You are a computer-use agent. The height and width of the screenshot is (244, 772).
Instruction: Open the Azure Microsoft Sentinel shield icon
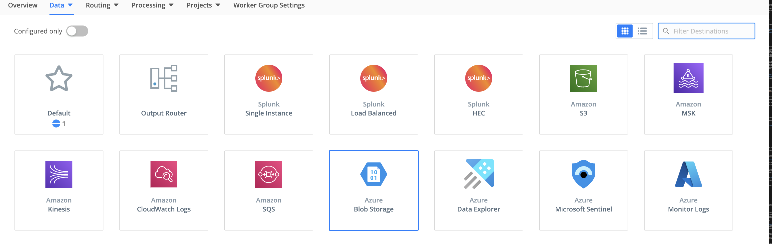(x=583, y=174)
